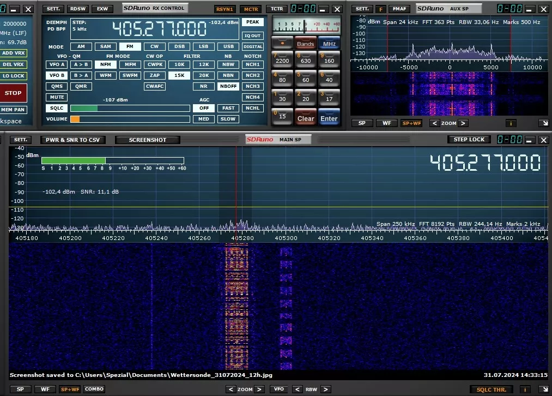
Task: Click PWR & SNR TO CSV
Action: 73,140
